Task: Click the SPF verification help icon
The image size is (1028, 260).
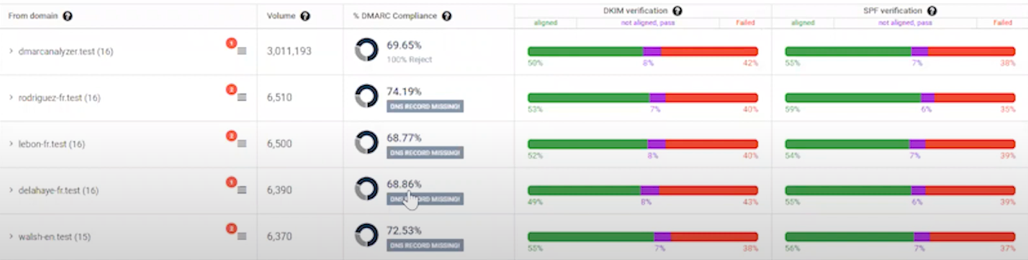Action: [932, 11]
